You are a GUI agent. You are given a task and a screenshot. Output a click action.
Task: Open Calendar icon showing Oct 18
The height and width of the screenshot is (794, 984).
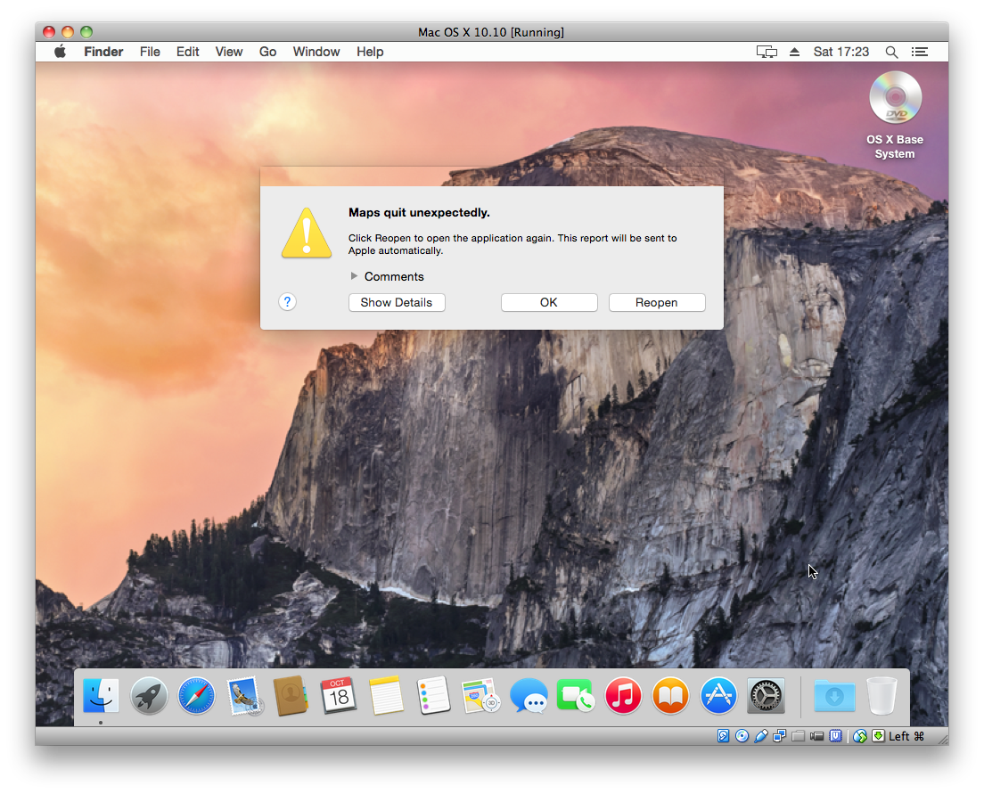point(339,695)
